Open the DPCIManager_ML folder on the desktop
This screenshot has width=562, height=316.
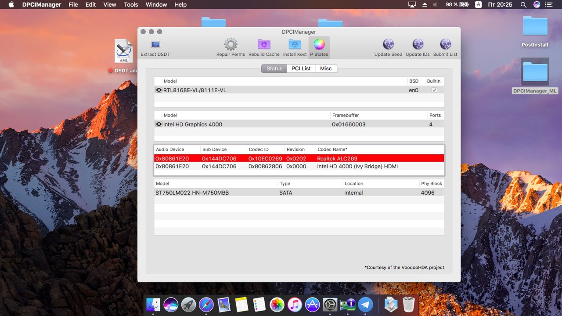535,73
